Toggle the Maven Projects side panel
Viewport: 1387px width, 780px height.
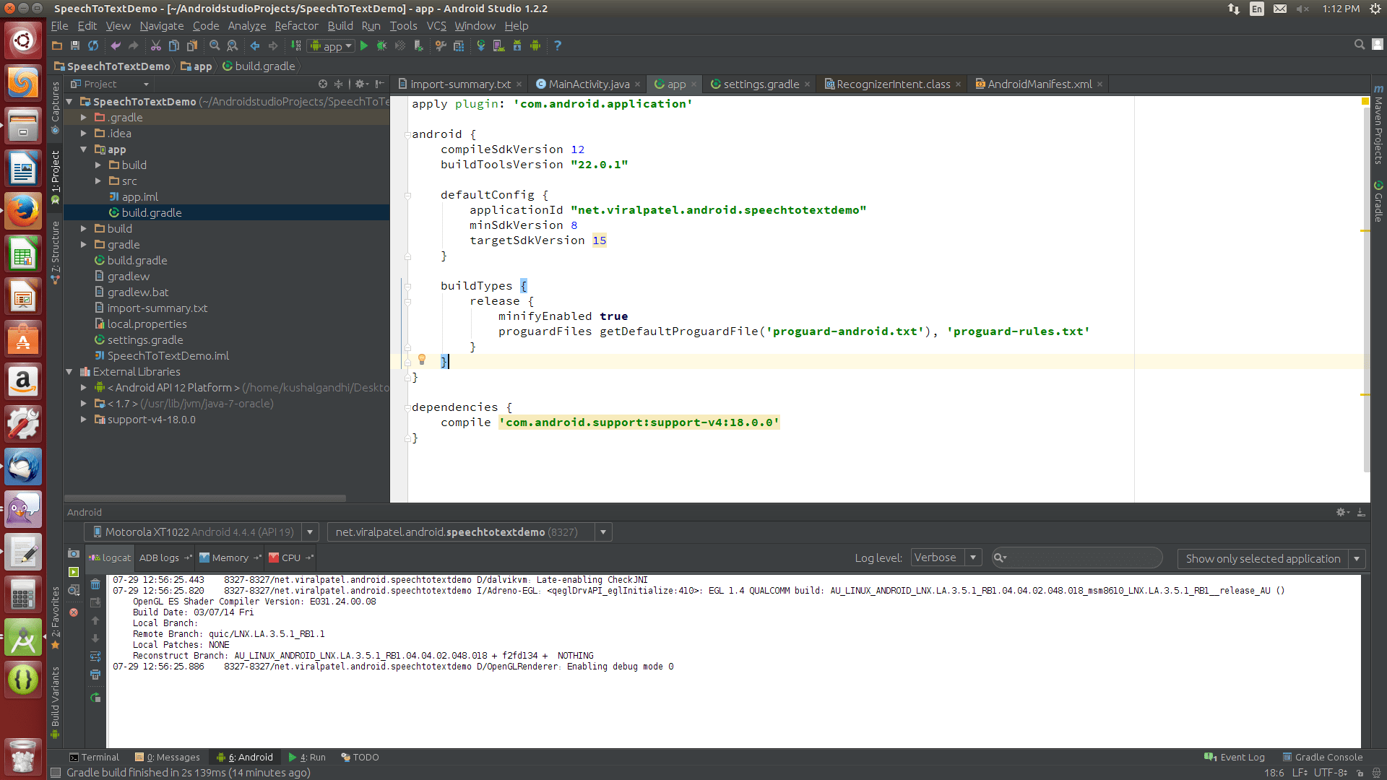(x=1378, y=125)
